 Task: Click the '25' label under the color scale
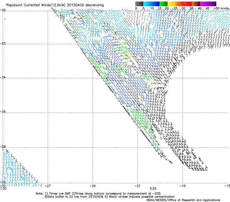176,8
